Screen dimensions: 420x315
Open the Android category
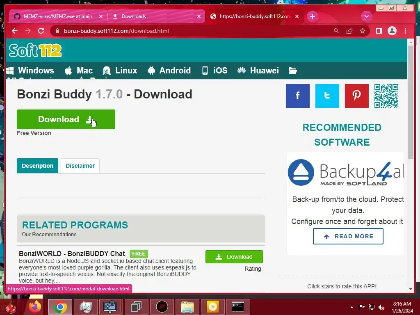pyautogui.click(x=169, y=71)
